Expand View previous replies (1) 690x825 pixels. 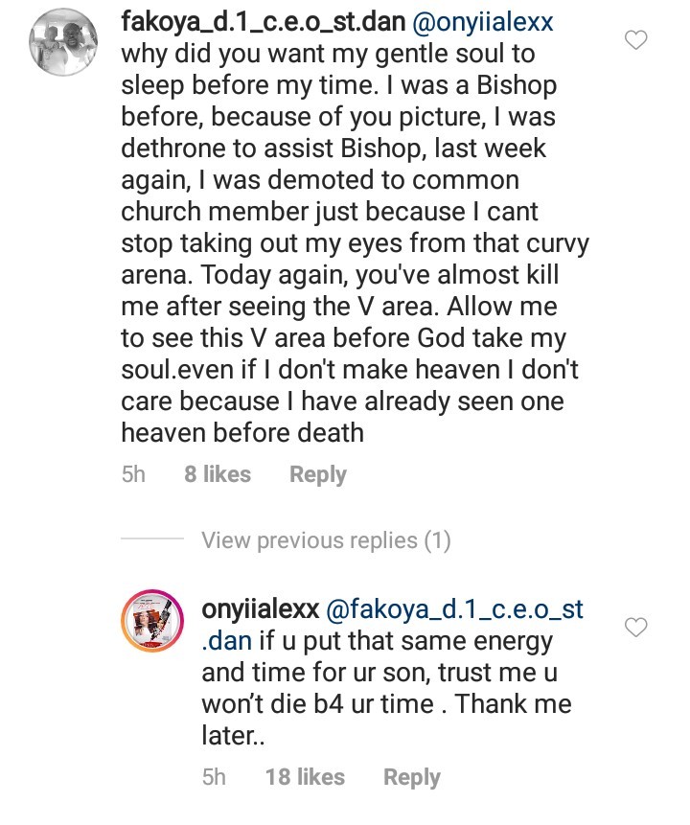326,540
